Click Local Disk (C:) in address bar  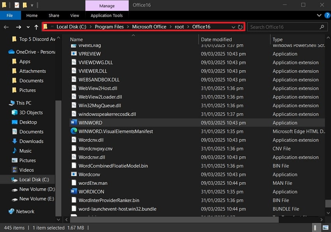click(71, 27)
